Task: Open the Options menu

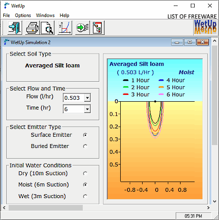Action: tap(23, 16)
